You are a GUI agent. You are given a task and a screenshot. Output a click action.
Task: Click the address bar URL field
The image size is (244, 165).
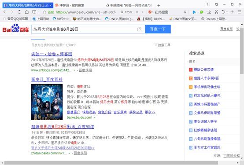(x=86, y=12)
